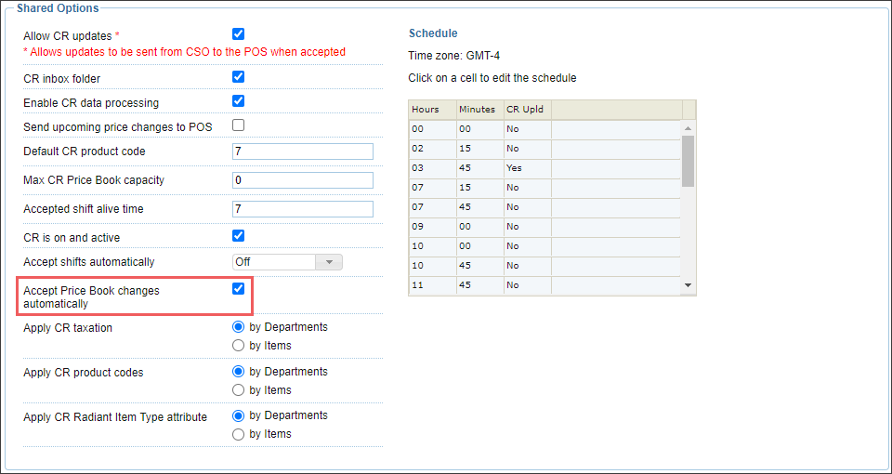This screenshot has height=474, width=892.
Task: Enable Send upcoming price changes to POS
Action: [239, 125]
